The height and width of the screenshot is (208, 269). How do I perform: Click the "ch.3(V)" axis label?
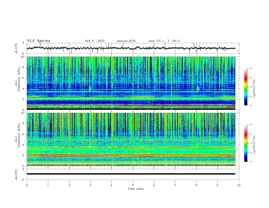[x=16, y=174]
